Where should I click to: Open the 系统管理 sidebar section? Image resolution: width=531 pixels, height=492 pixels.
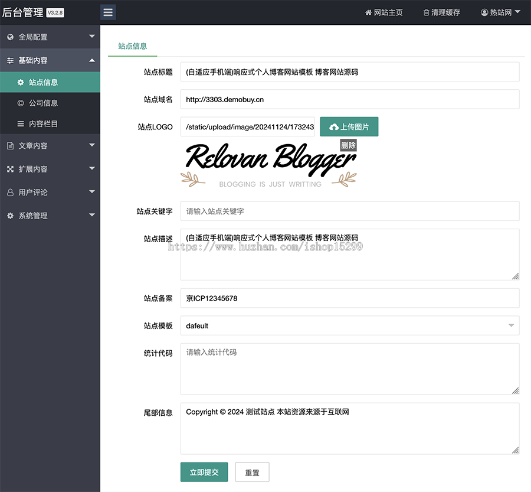[50, 216]
